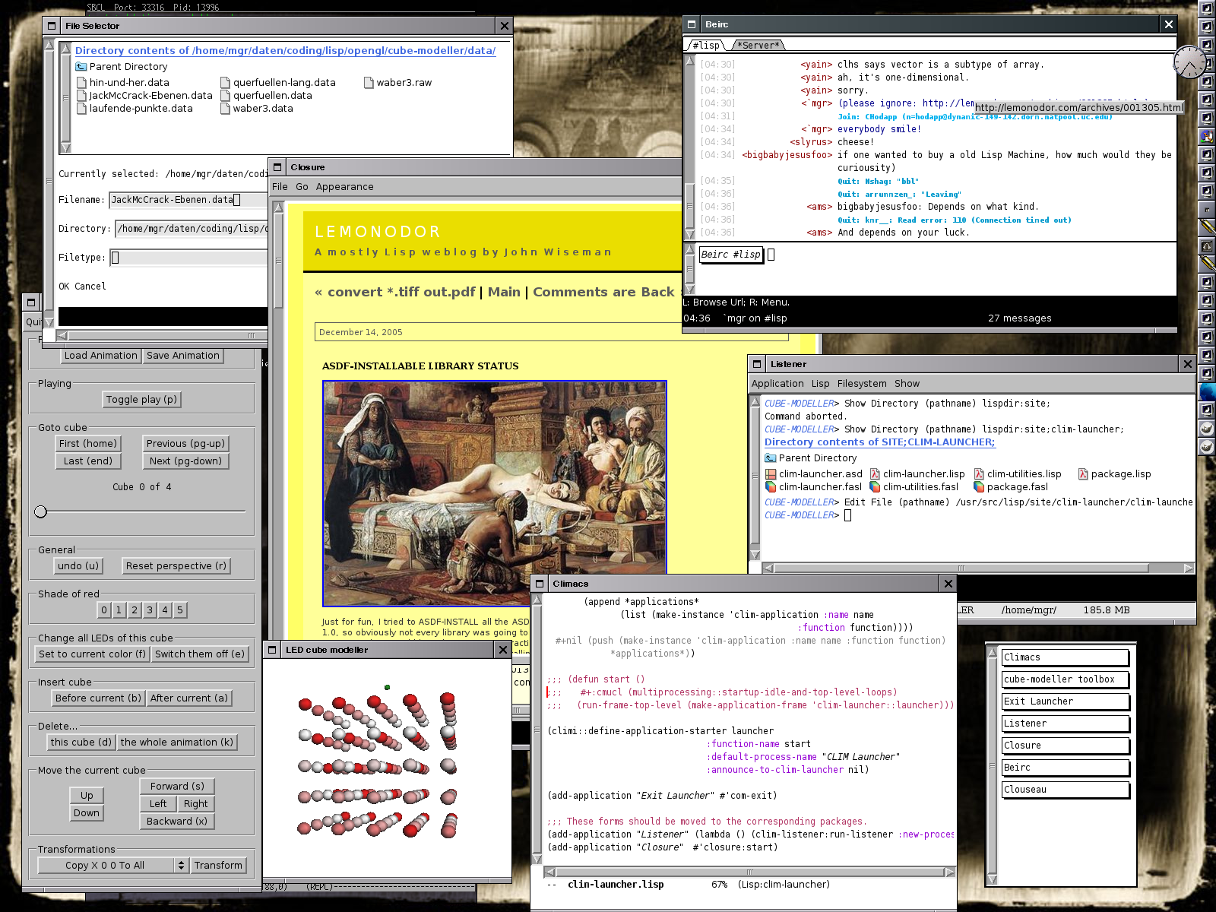This screenshot has height=912, width=1216.
Task: Open Filesystem menu in Listener
Action: click(x=862, y=384)
